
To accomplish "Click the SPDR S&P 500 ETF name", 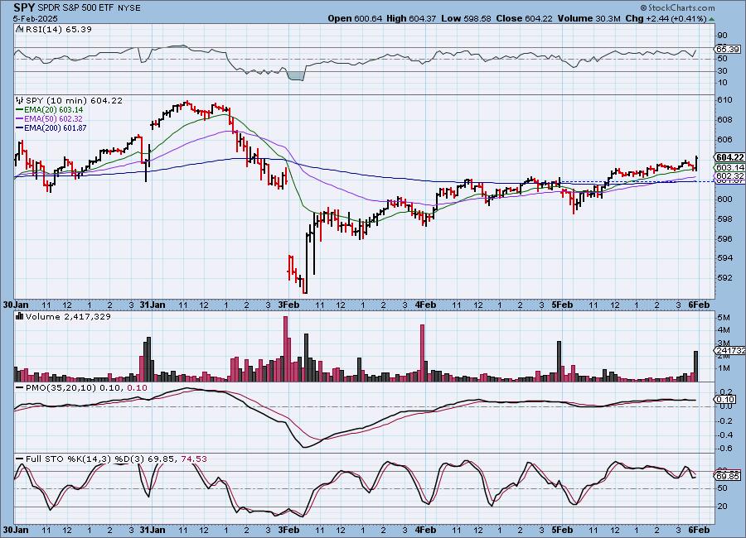I will (x=75, y=8).
